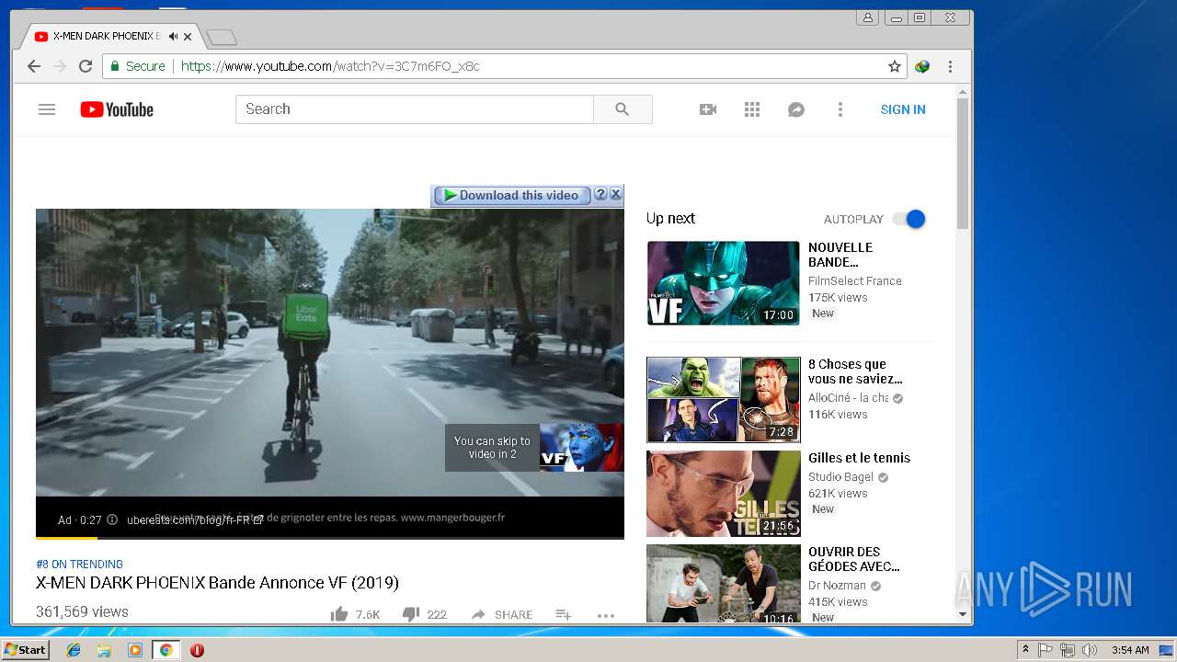Click the scrollbar down arrow
Viewport: 1177px width, 662px height.
[963, 614]
